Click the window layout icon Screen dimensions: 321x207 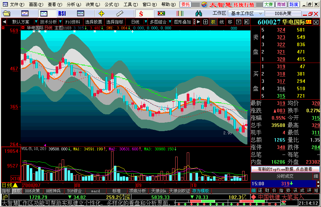(239, 22)
